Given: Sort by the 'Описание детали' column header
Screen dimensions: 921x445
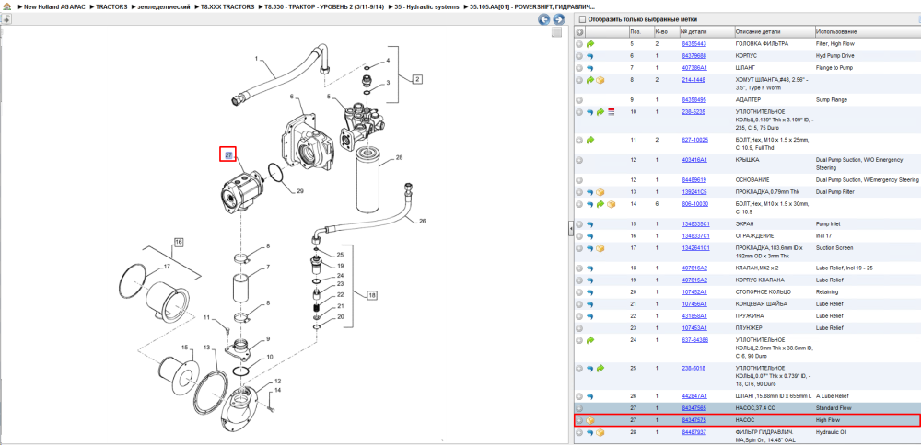Looking at the screenshot, I should pos(774,31).
